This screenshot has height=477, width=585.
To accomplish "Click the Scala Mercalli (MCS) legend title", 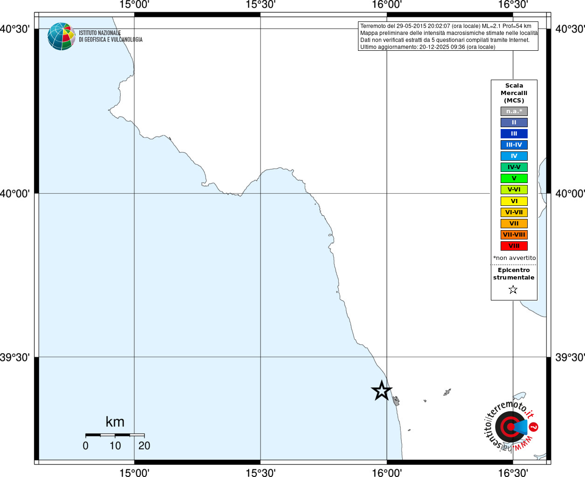I will pos(514,93).
